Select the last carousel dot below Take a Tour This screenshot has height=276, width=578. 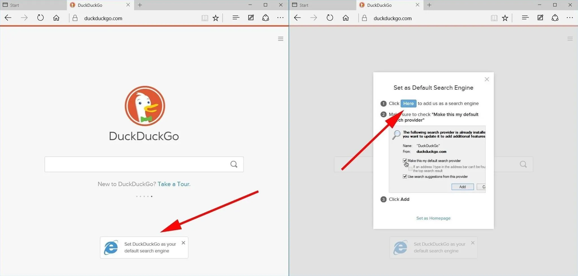tap(152, 196)
